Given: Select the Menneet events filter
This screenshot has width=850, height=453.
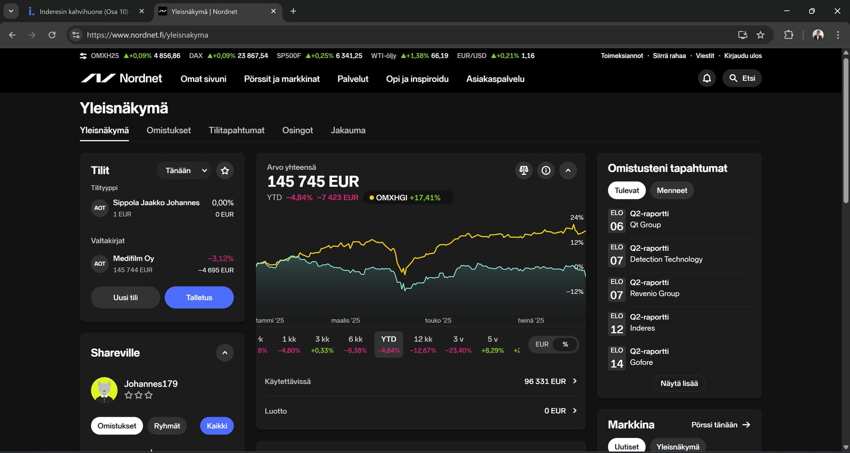Looking at the screenshot, I should (672, 190).
